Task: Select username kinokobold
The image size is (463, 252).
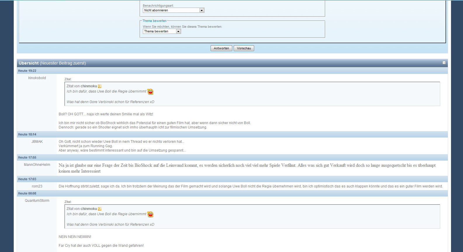Action: click(x=37, y=78)
